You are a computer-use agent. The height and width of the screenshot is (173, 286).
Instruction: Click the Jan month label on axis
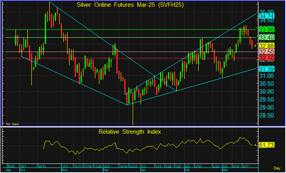142,169
